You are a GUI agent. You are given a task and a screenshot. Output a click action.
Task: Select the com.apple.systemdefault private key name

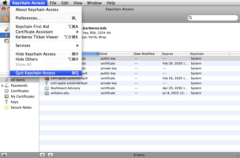tap(69, 83)
